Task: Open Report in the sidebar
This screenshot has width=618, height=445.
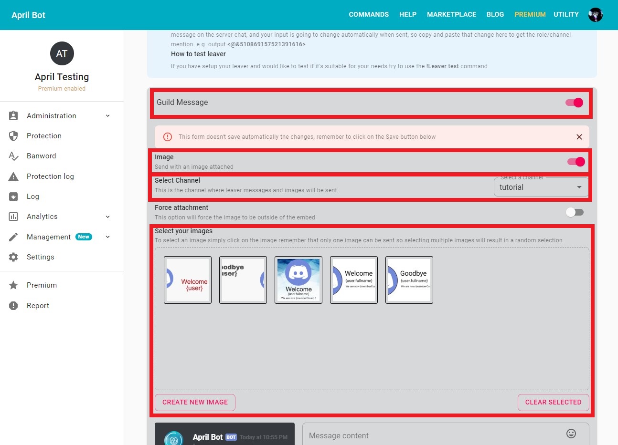Action: click(62, 306)
